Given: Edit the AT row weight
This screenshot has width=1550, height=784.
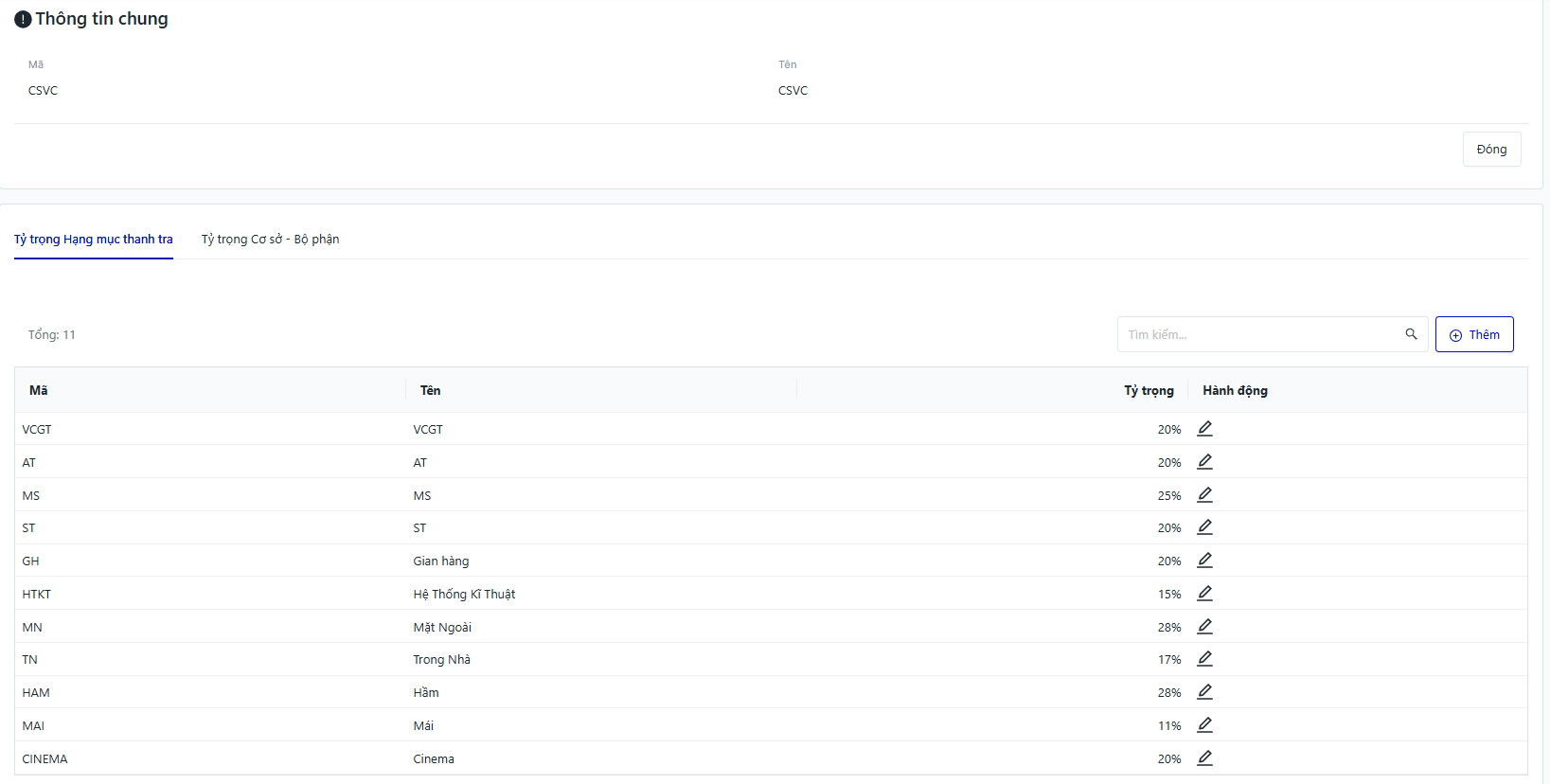Looking at the screenshot, I should point(1204,462).
